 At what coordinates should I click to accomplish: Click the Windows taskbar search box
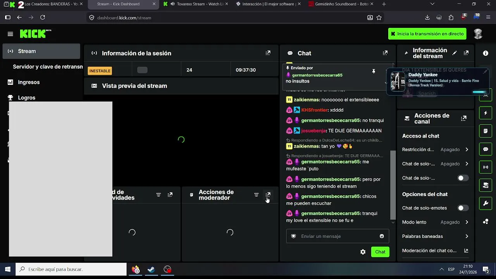click(x=71, y=269)
